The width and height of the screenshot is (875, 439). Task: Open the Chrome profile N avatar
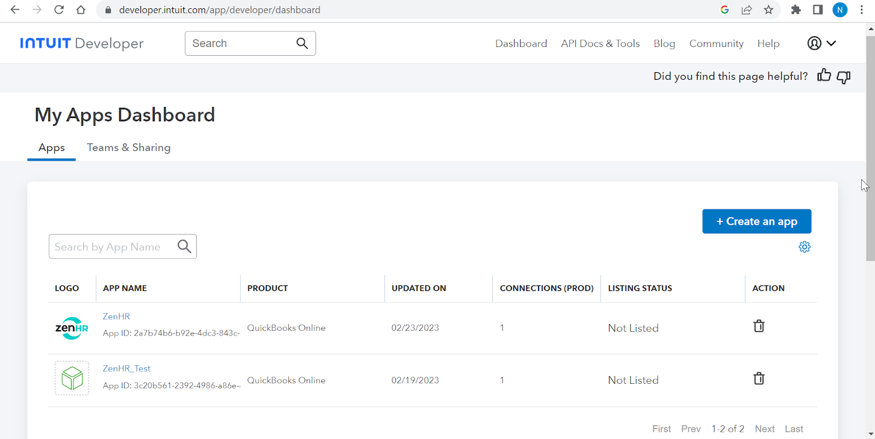pos(840,10)
